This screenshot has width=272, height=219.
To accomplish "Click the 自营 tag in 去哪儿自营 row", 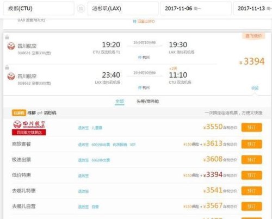I will (95, 207).
